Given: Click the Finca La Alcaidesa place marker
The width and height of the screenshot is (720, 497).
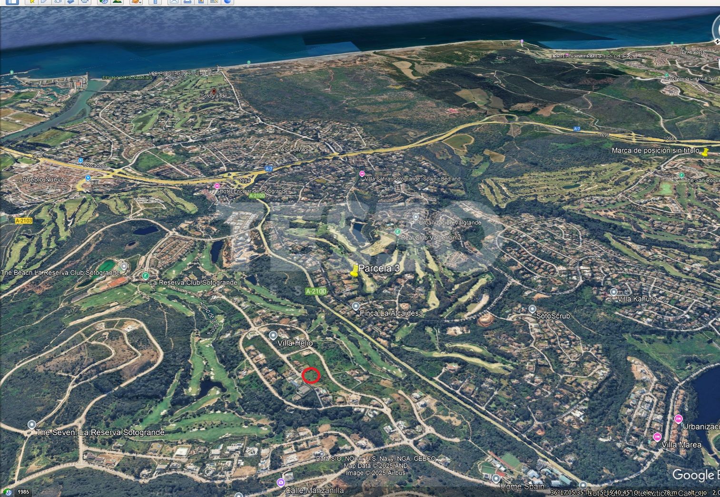Looking at the screenshot, I should (356, 306).
